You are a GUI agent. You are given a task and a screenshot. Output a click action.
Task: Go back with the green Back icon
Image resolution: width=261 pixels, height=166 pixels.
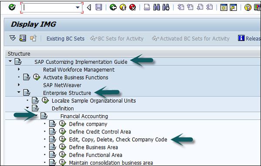[113, 7]
